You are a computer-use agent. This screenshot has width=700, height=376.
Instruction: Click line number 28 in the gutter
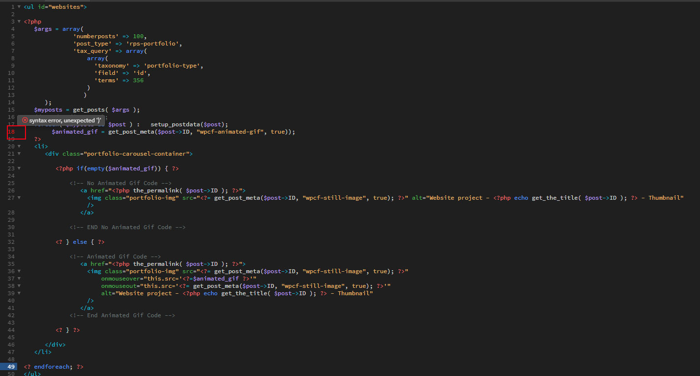point(10,212)
